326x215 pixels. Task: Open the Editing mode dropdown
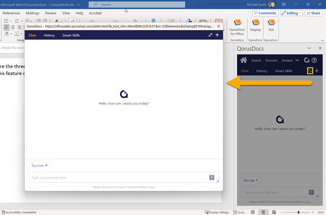[291, 13]
